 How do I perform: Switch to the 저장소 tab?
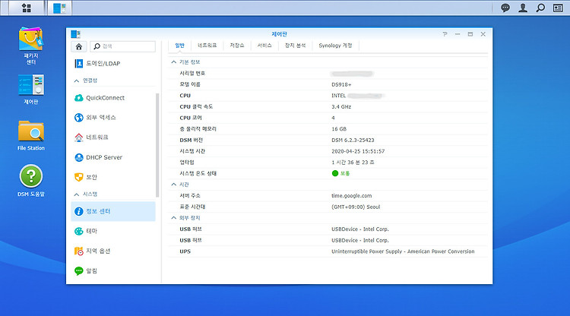point(237,46)
